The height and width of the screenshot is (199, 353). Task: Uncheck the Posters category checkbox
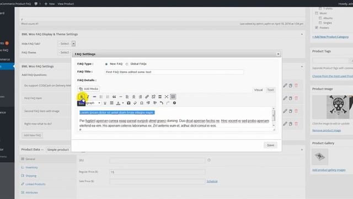pyautogui.click(x=317, y=28)
